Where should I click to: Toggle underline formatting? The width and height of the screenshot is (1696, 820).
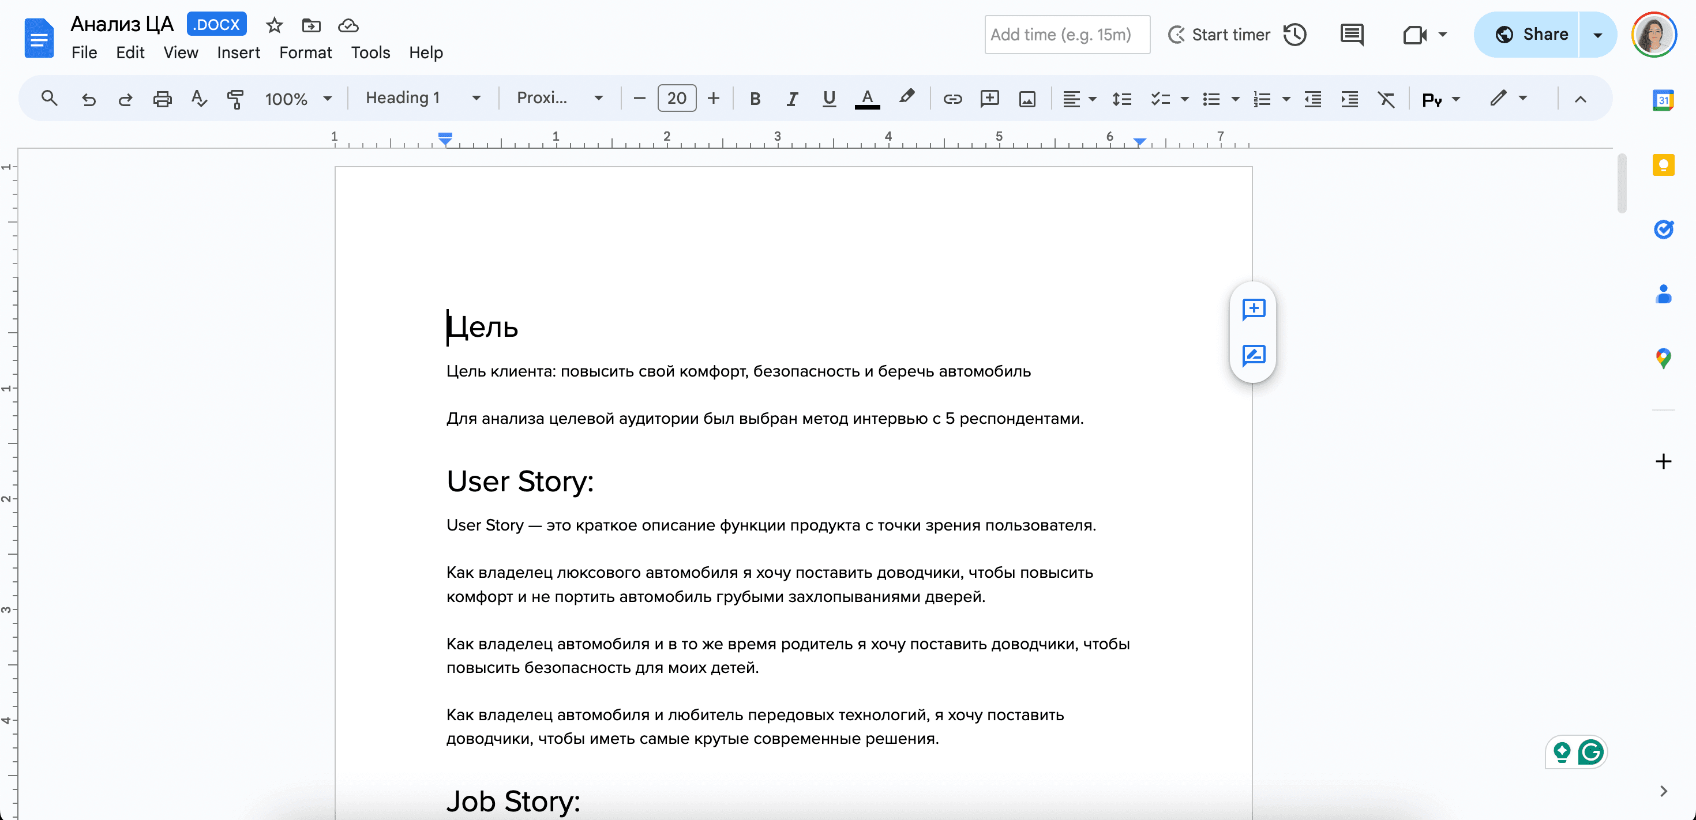pyautogui.click(x=829, y=99)
